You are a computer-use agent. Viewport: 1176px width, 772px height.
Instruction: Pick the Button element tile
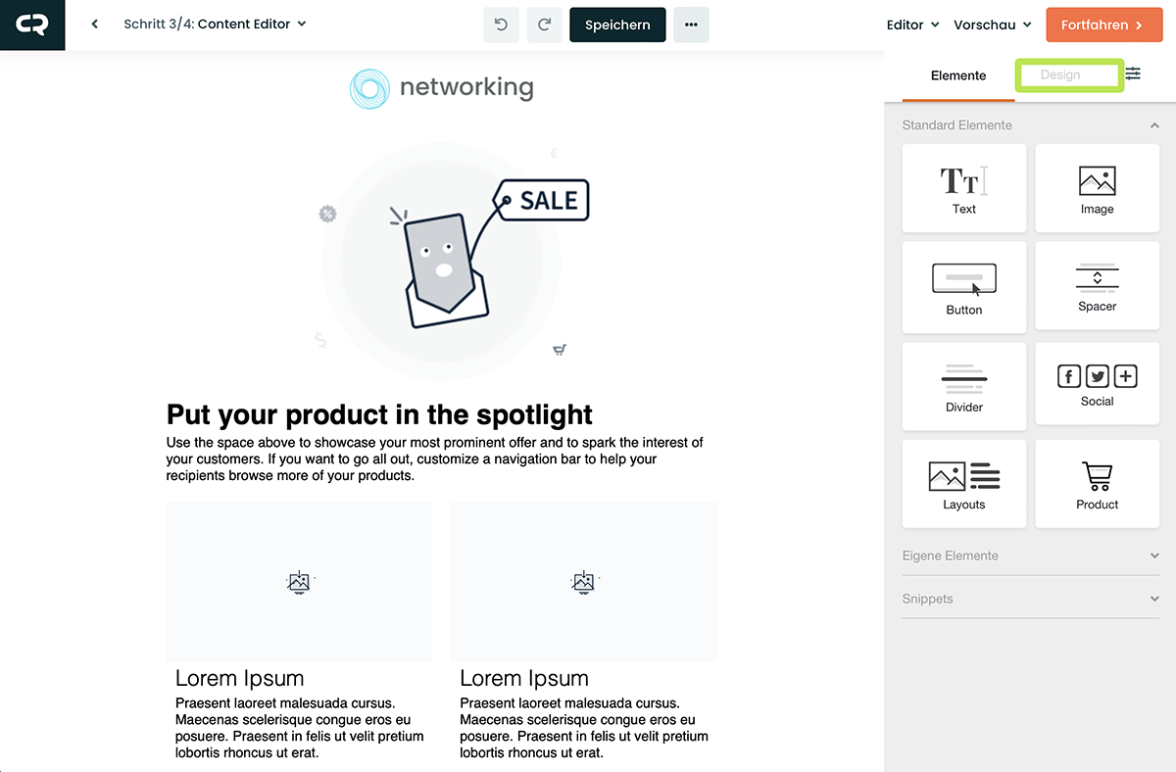[964, 287]
